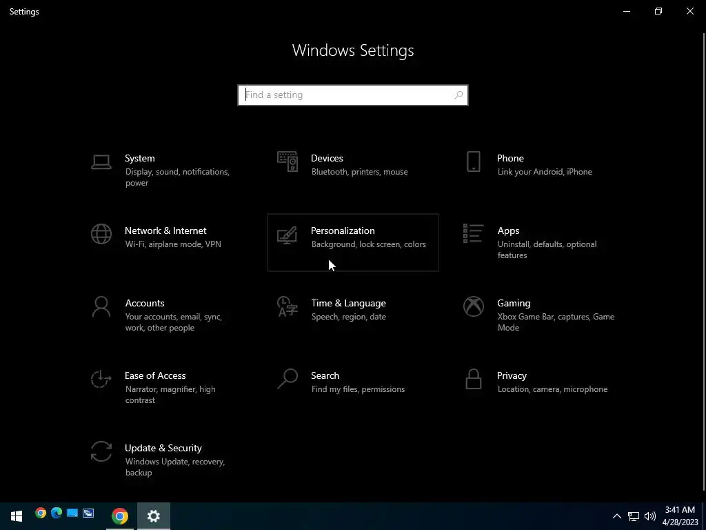Open the network status tray icon
The image size is (706, 530).
pyautogui.click(x=634, y=516)
